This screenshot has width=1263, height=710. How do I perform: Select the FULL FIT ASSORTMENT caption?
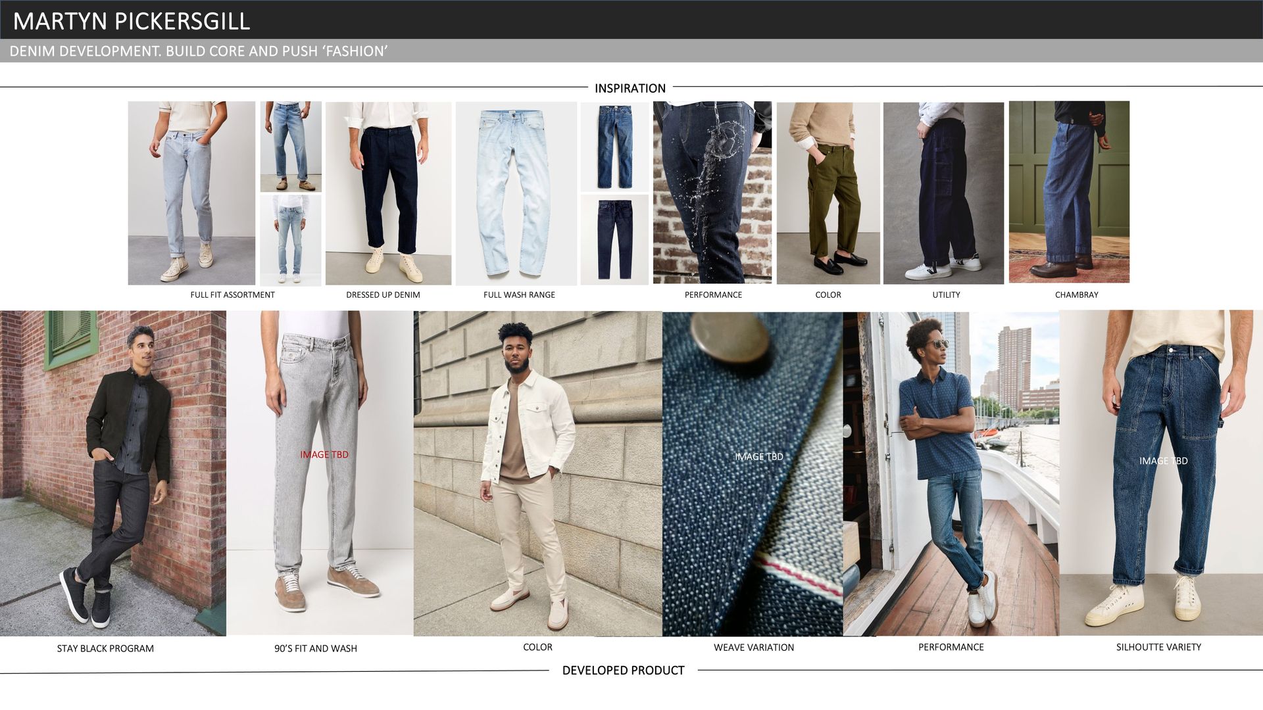point(232,295)
